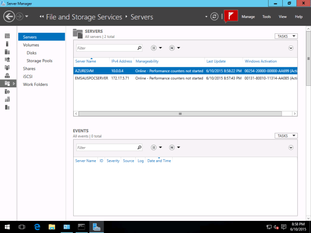Image resolution: width=311 pixels, height=233 pixels.
Task: Go to Storage Pools in navigation pane
Action: 39,61
